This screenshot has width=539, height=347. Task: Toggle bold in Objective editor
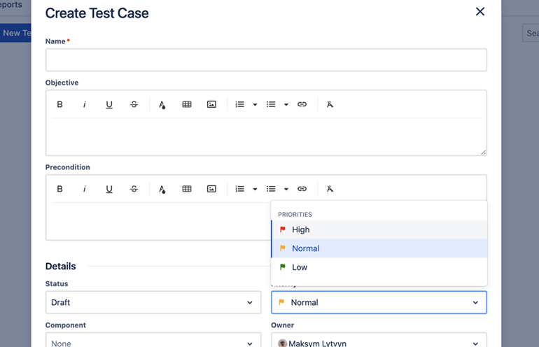pyautogui.click(x=59, y=104)
